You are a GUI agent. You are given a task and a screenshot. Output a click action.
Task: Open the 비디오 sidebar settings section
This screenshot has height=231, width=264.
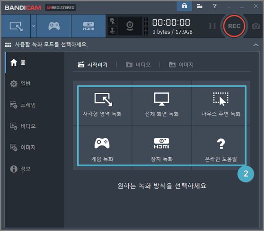[35, 126]
